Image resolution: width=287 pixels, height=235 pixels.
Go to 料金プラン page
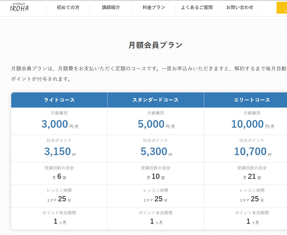pyautogui.click(x=154, y=8)
